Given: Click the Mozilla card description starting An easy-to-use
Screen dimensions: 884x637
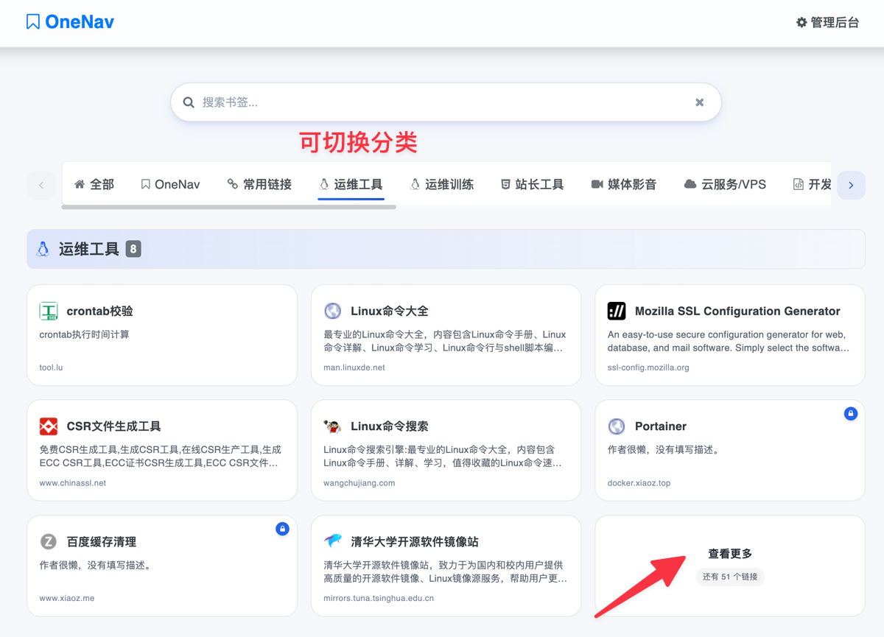Looking at the screenshot, I should (x=729, y=341).
